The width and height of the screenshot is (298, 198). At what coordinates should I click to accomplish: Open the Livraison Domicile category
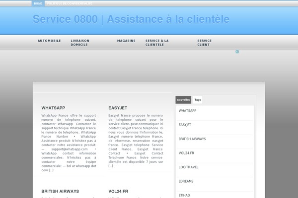pyautogui.click(x=80, y=43)
